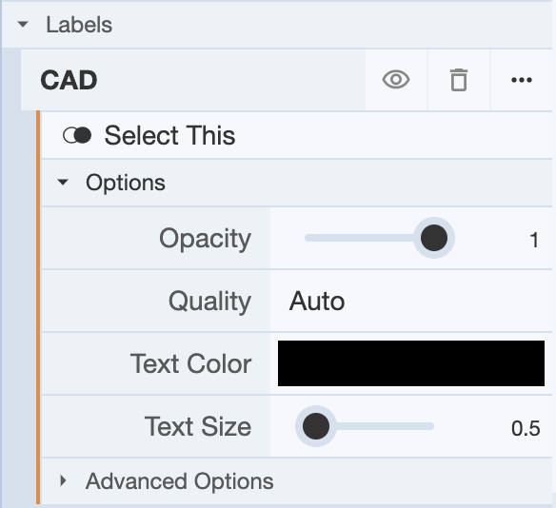The height and width of the screenshot is (508, 556).
Task: Click the Text Size value 0.5
Action: point(526,428)
